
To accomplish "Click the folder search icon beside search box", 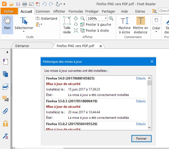I will 154,11.
